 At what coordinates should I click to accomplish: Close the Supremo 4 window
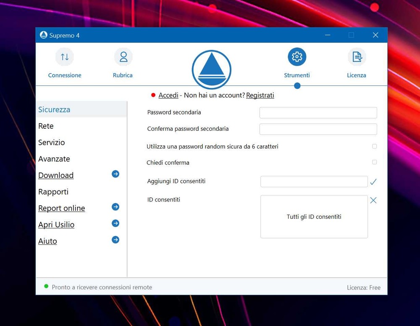pos(375,35)
